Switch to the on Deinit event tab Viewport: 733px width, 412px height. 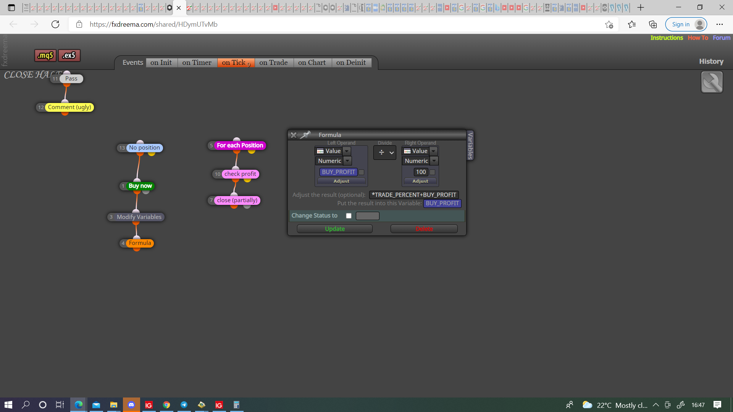[351, 63]
